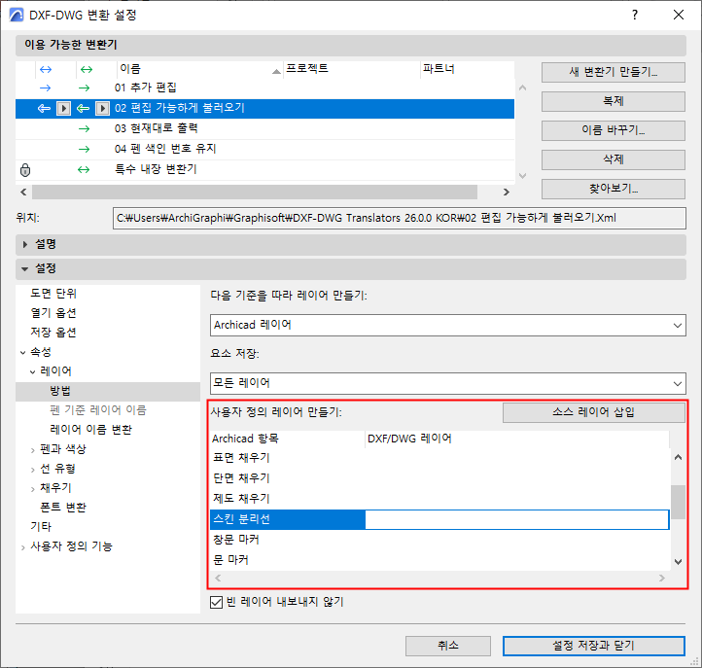This screenshot has height=668, width=702.
Task: Click down arrow of layer list scrollbar
Action: click(678, 562)
